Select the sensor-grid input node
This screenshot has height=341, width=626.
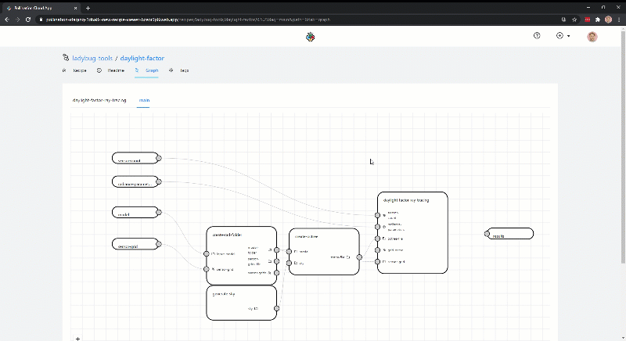click(x=135, y=244)
